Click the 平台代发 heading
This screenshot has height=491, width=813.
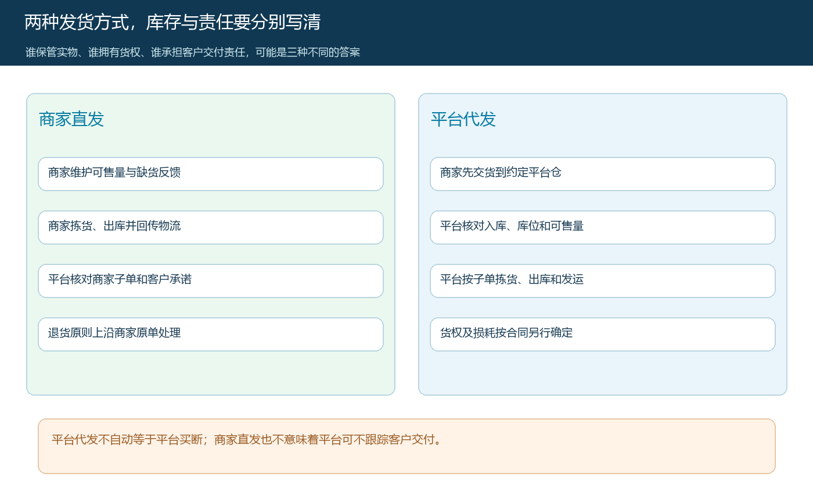point(463,119)
